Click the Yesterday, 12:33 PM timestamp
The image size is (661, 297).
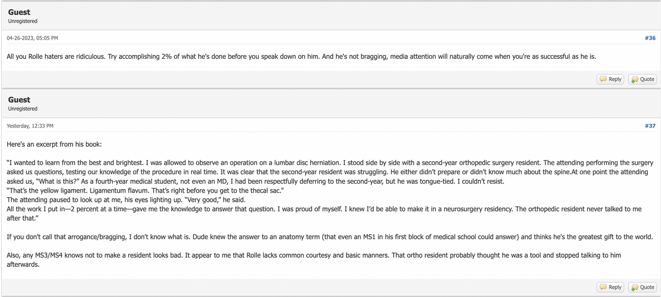click(30, 126)
